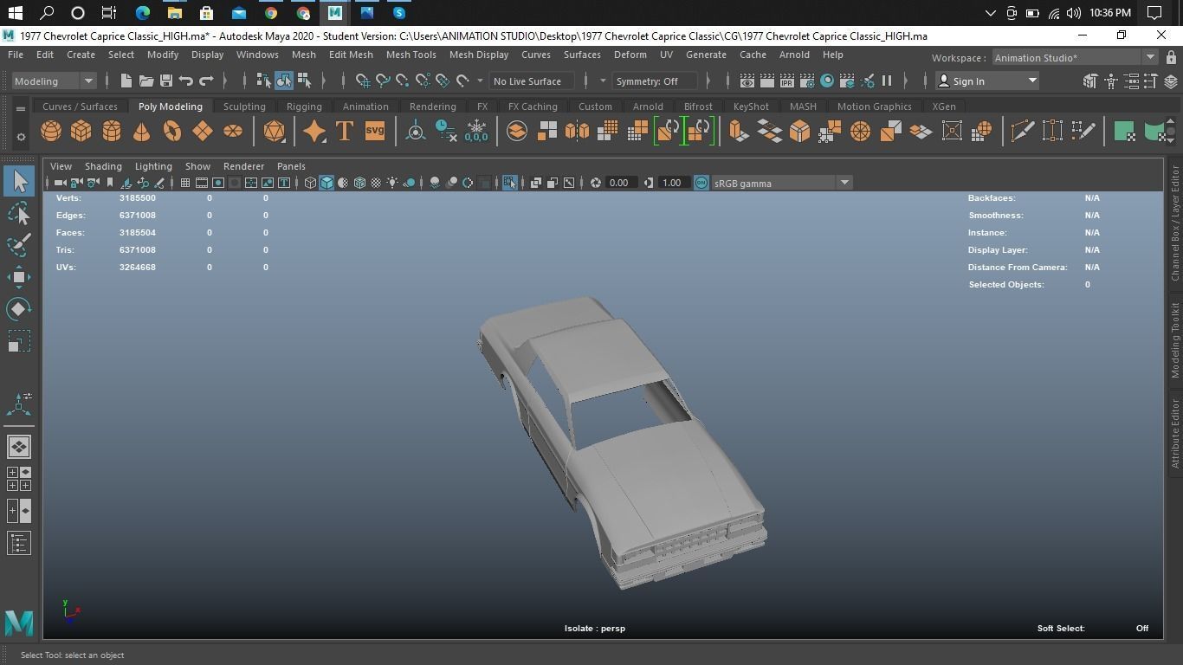Open the Arnold menu in menu bar
The image size is (1183, 665).
[794, 55]
